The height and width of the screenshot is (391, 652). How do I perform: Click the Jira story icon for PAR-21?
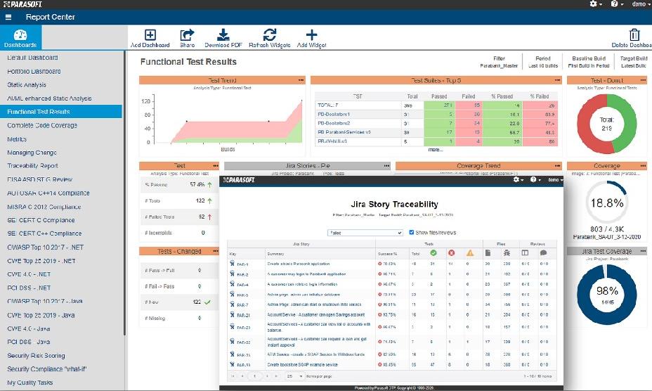pos(232,314)
